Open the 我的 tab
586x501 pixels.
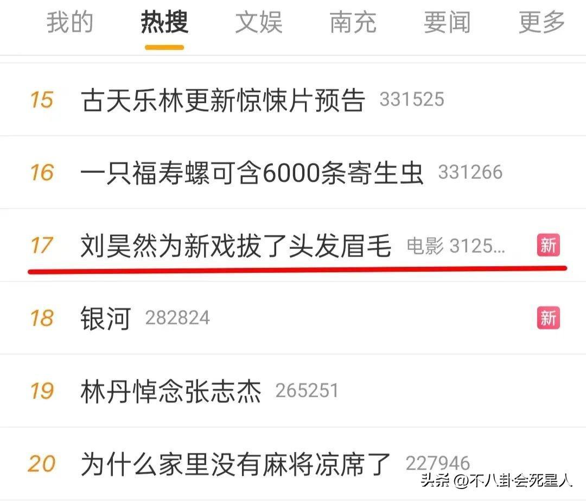coord(70,22)
